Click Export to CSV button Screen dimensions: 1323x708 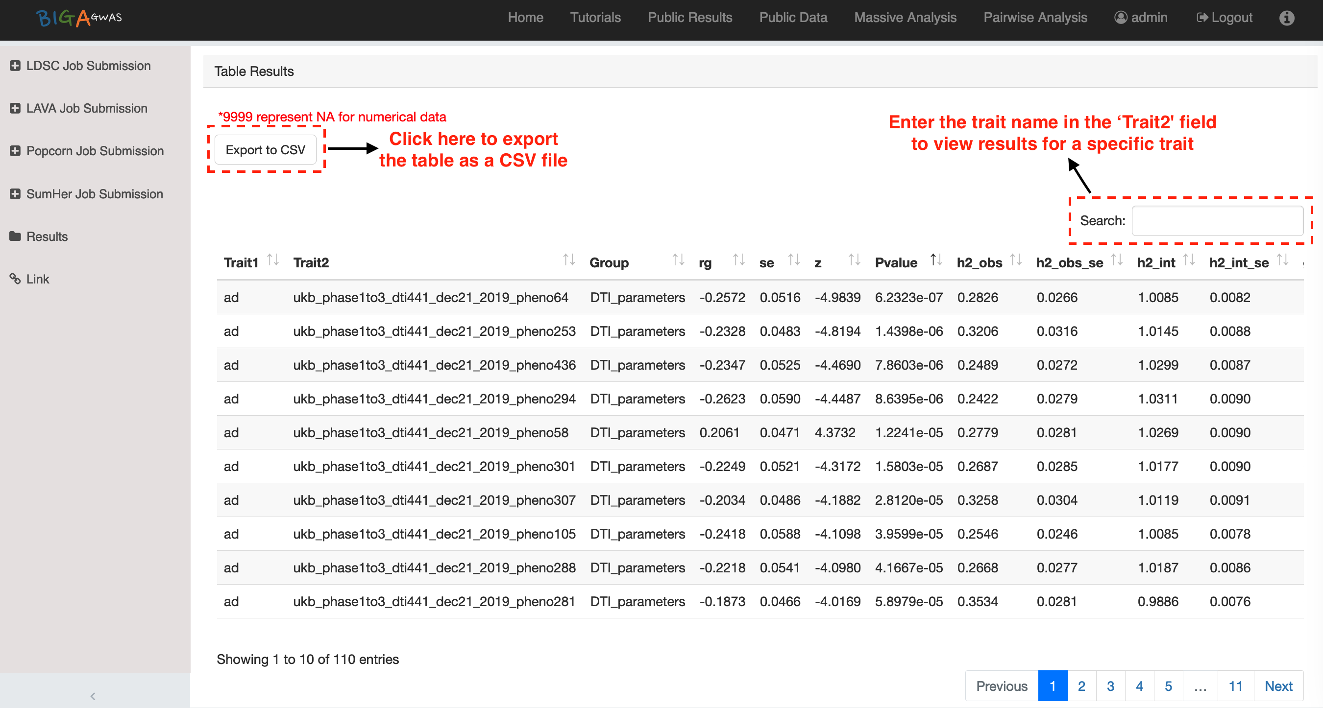(265, 150)
